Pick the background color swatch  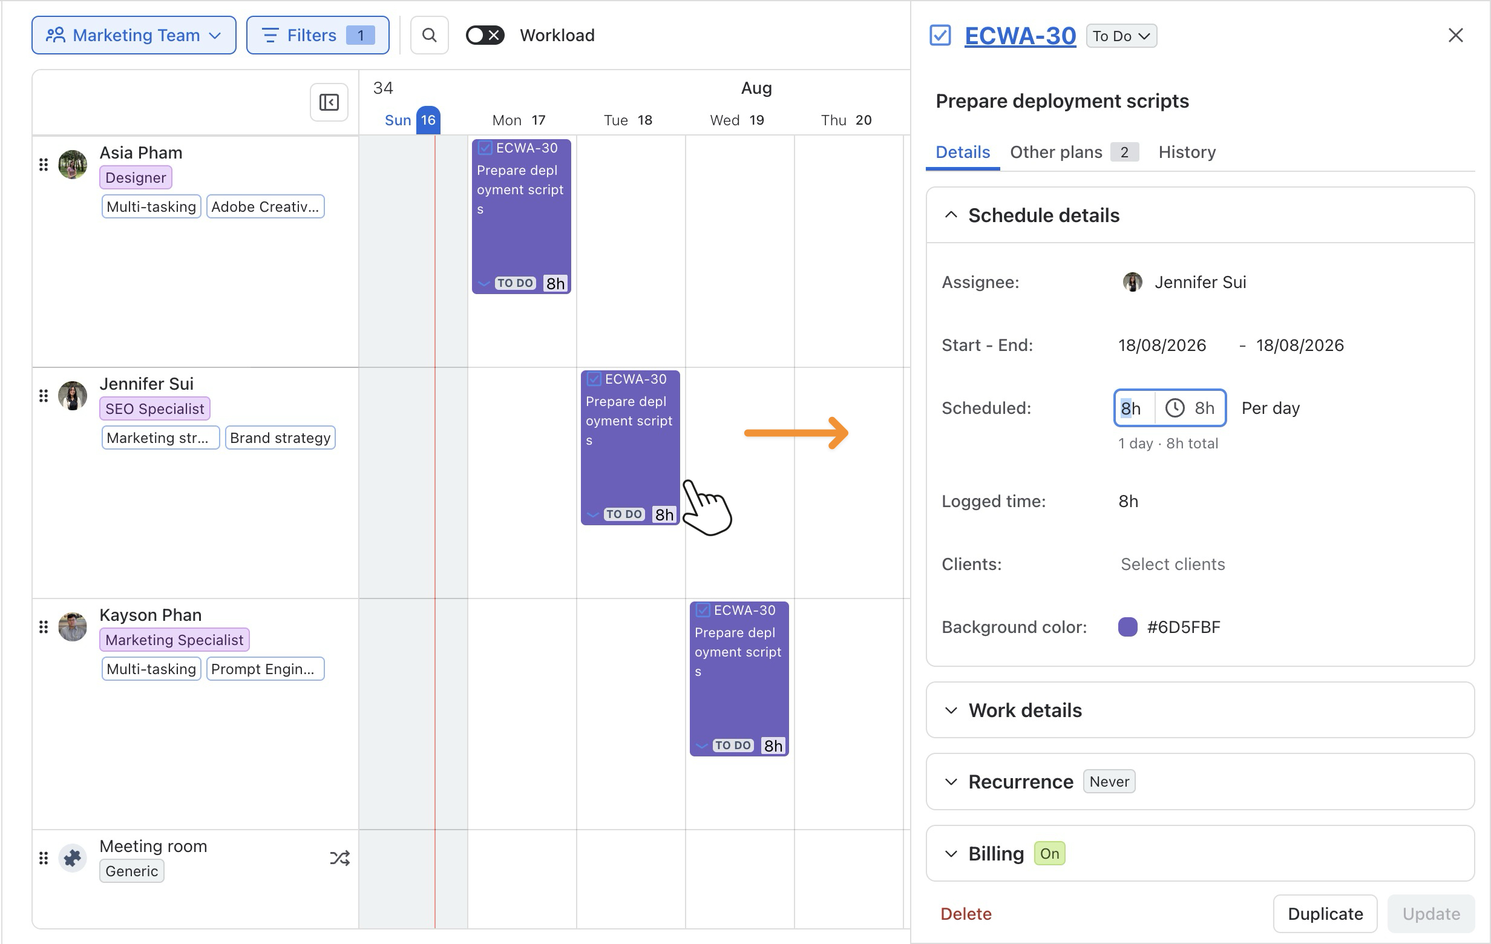pyautogui.click(x=1127, y=627)
